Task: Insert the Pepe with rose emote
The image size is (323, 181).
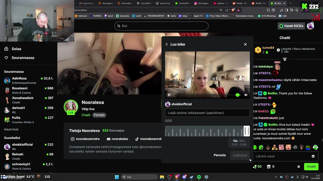Action: click(x=309, y=147)
